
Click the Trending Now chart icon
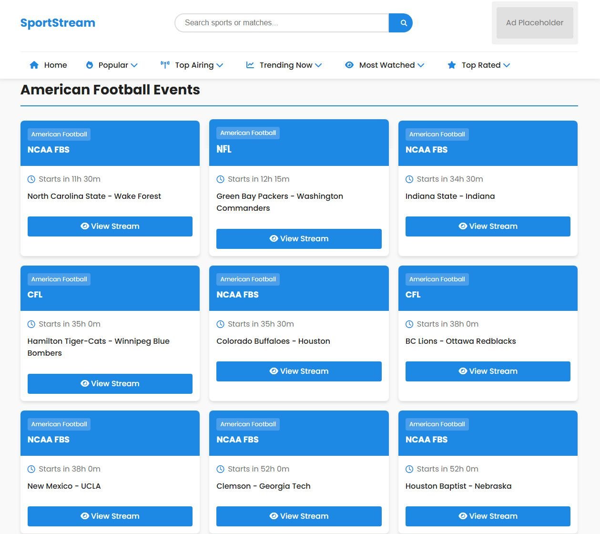250,65
